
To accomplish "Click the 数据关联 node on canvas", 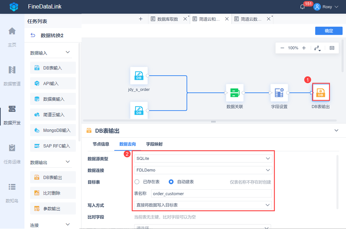I will 235,93.
